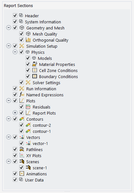Click the Orthogonal Quality bar chart icon
134x193 pixels.
28,40
